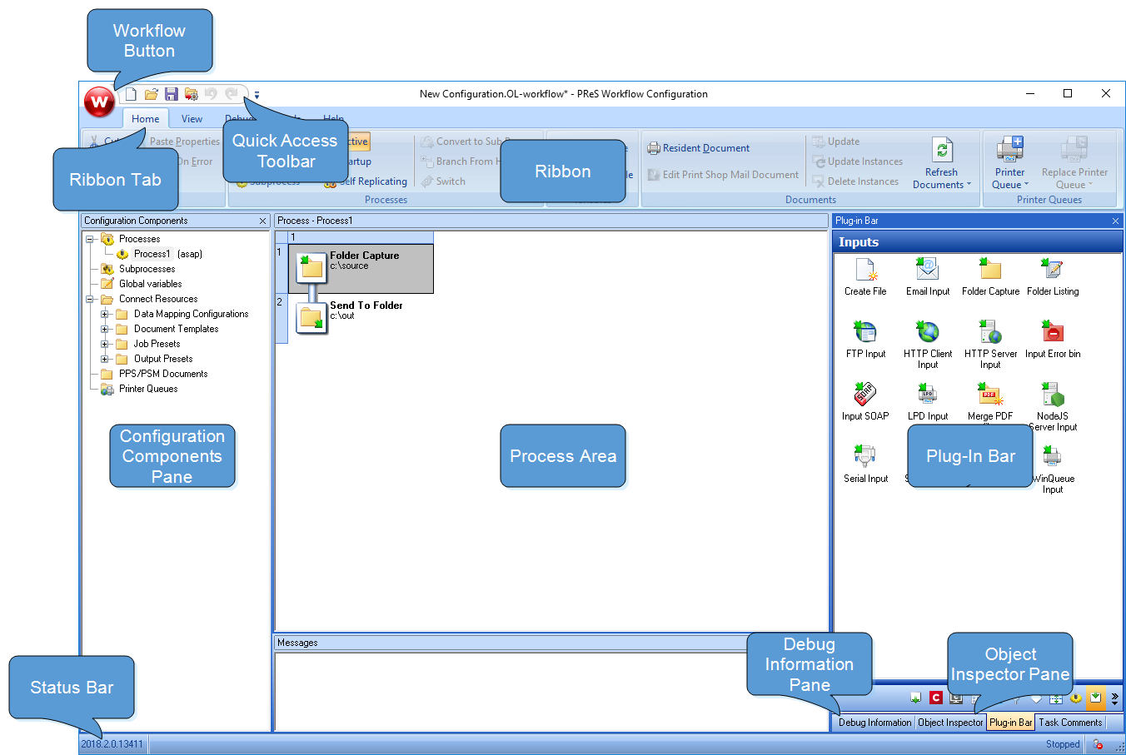This screenshot has height=755, width=1126.
Task: Switch to the Home ribbon tab
Action: 145,119
